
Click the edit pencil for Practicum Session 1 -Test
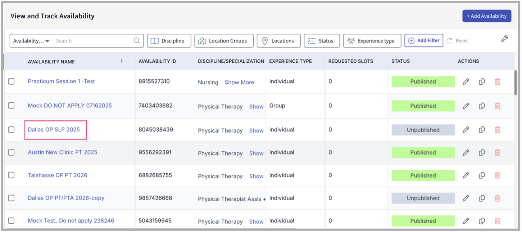[x=466, y=82]
